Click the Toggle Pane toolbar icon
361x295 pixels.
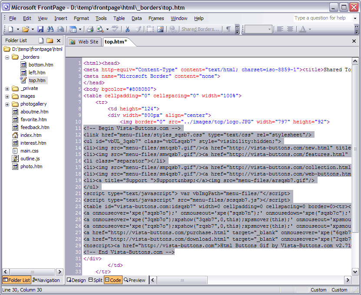point(73,29)
